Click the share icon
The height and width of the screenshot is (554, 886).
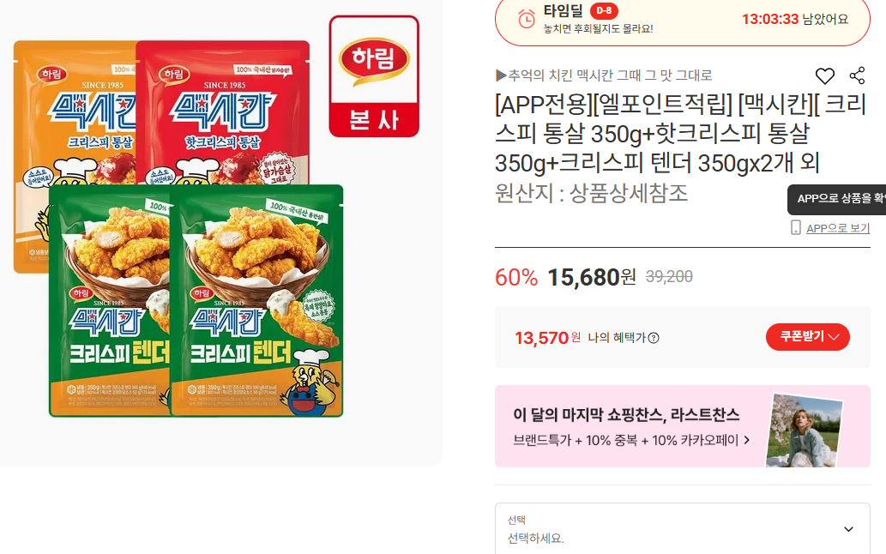(857, 75)
